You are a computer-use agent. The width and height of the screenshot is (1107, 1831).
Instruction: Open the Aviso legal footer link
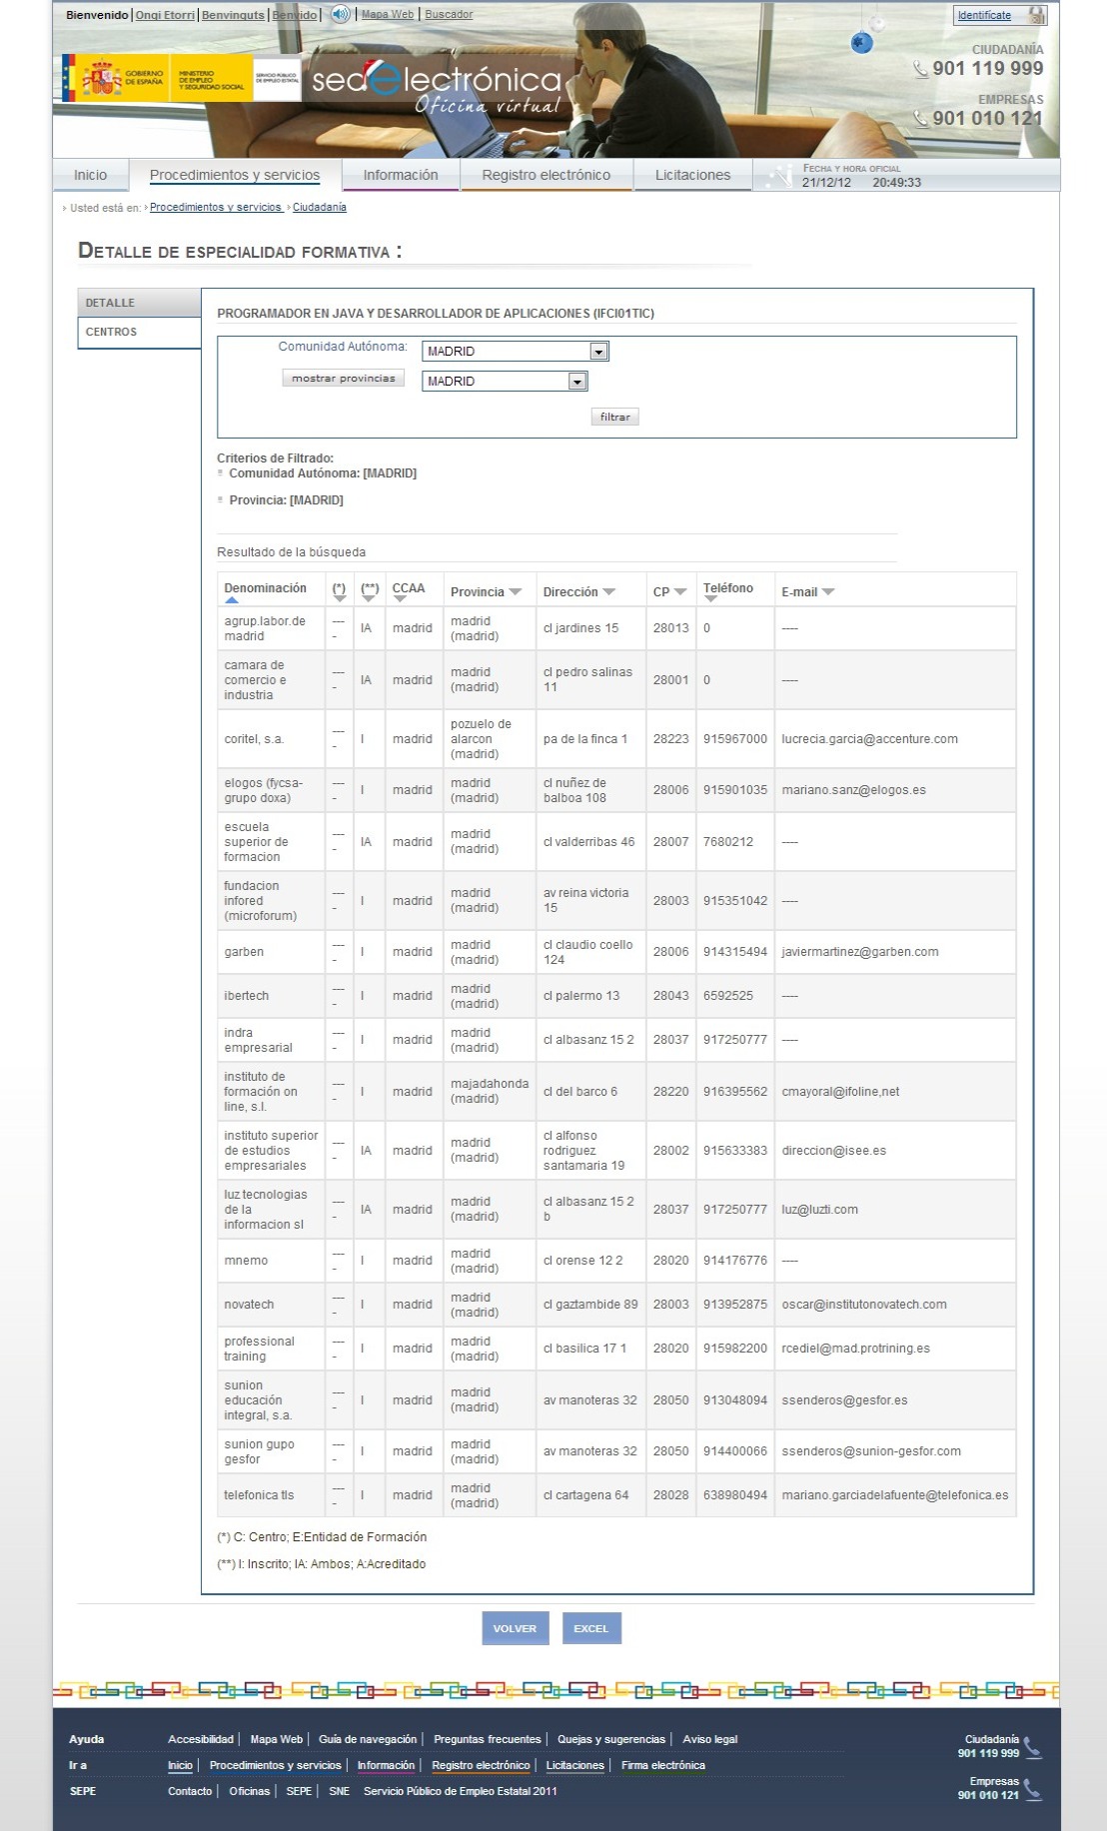coord(710,1739)
